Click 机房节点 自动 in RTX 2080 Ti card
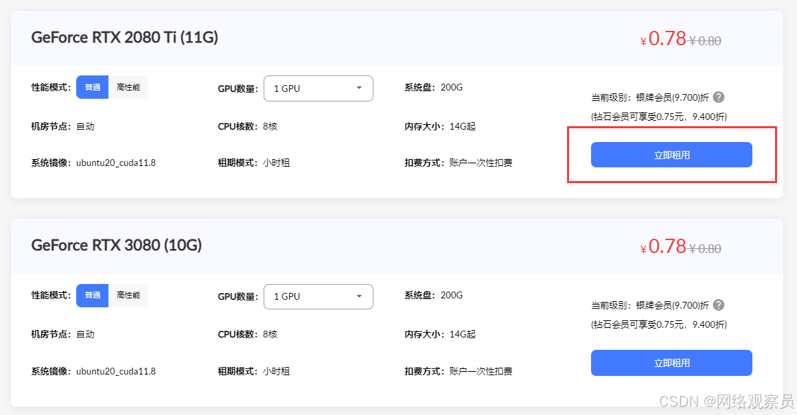This screenshot has width=797, height=415. tap(62, 126)
